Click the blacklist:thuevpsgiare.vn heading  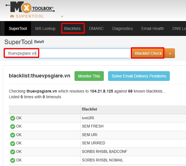[x=40, y=76]
